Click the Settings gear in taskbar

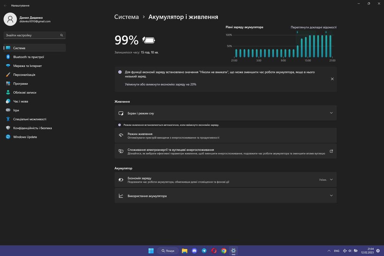(233, 251)
